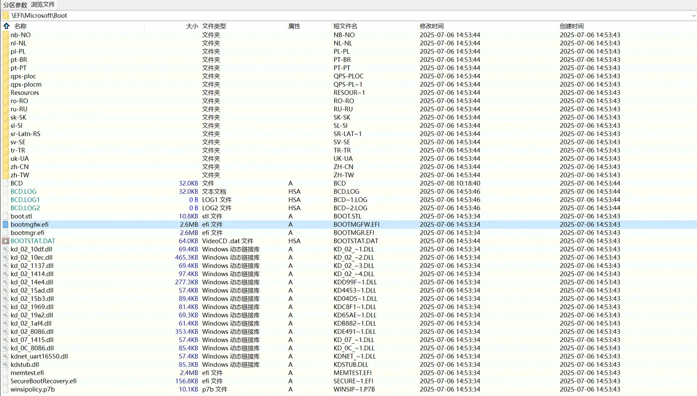Screen dimensions: 697x396
Task: Click the up-arrow parent folder icon
Action: tap(7, 26)
